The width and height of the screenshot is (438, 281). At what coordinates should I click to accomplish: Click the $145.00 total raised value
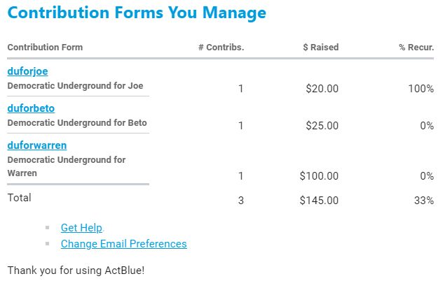point(319,201)
